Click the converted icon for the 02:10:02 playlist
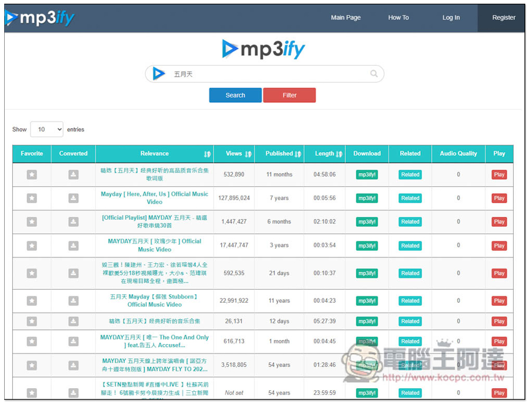This screenshot has width=529, height=404. (x=73, y=222)
